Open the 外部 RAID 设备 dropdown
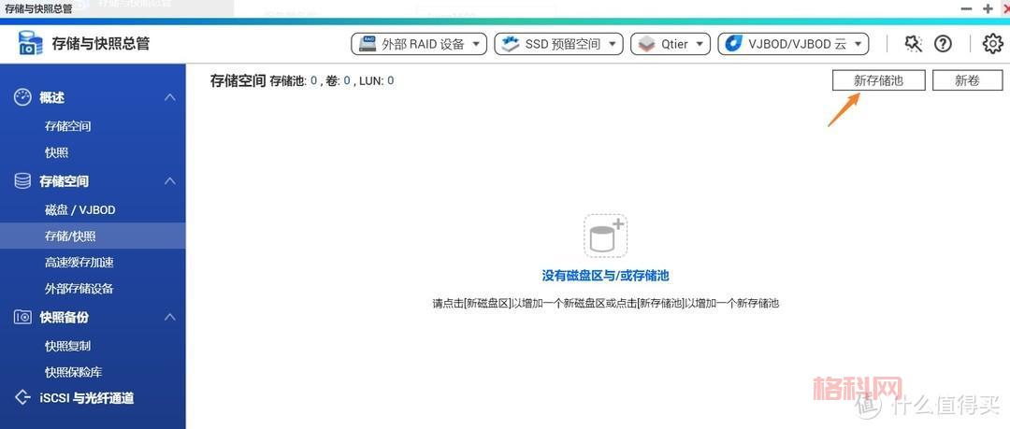 [x=419, y=44]
